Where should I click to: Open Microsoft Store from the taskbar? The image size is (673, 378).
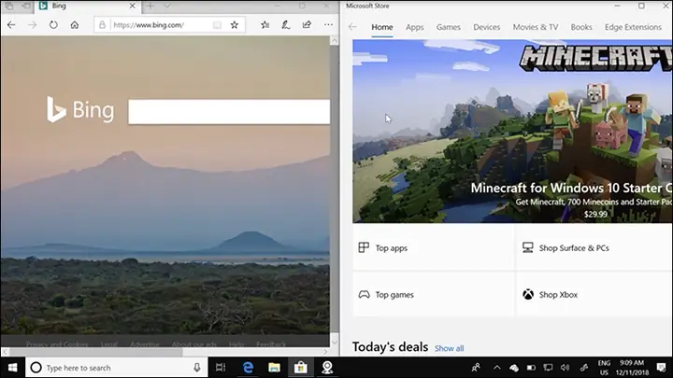tap(300, 368)
